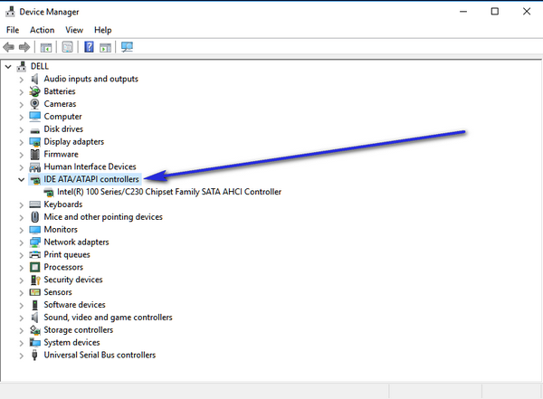
Task: Select Mice and other pointing devices label
Action: point(103,217)
